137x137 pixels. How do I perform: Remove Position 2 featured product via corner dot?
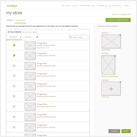[115, 56]
